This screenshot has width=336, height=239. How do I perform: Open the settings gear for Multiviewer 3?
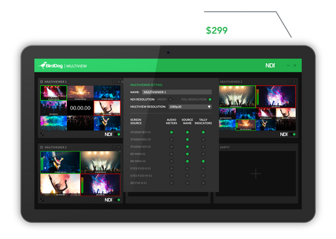click(289, 81)
